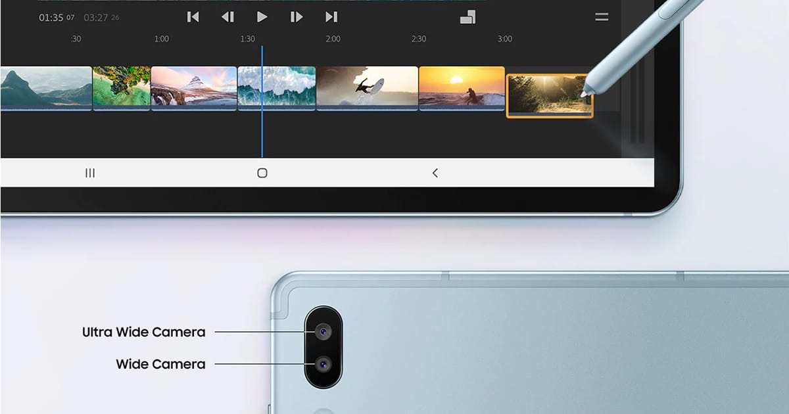The width and height of the screenshot is (789, 414).
Task: Choose the ocean waves clip under playhead
Action: coord(276,87)
